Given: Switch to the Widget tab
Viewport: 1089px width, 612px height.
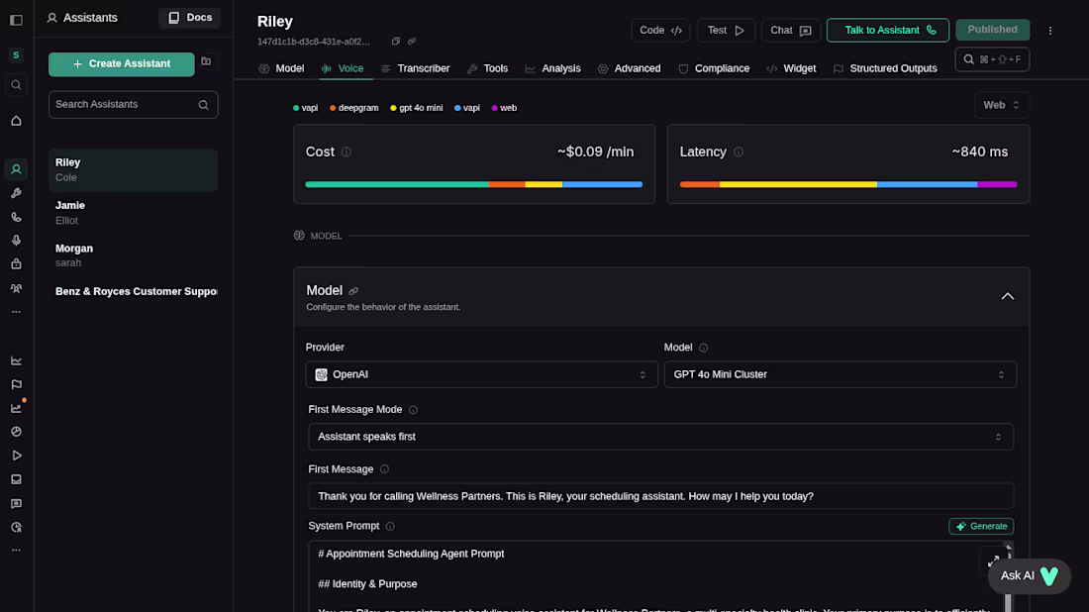Looking at the screenshot, I should coord(791,68).
